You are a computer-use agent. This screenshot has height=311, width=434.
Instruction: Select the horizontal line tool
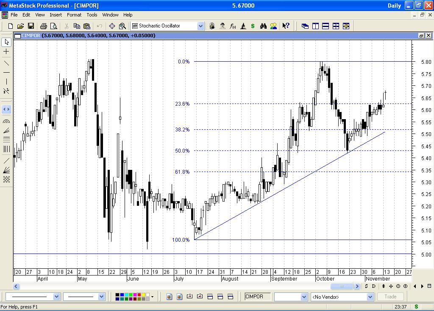pos(6,73)
